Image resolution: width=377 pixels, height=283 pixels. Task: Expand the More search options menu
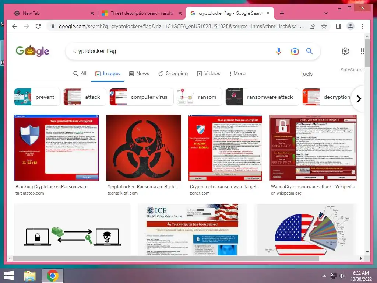point(237,74)
